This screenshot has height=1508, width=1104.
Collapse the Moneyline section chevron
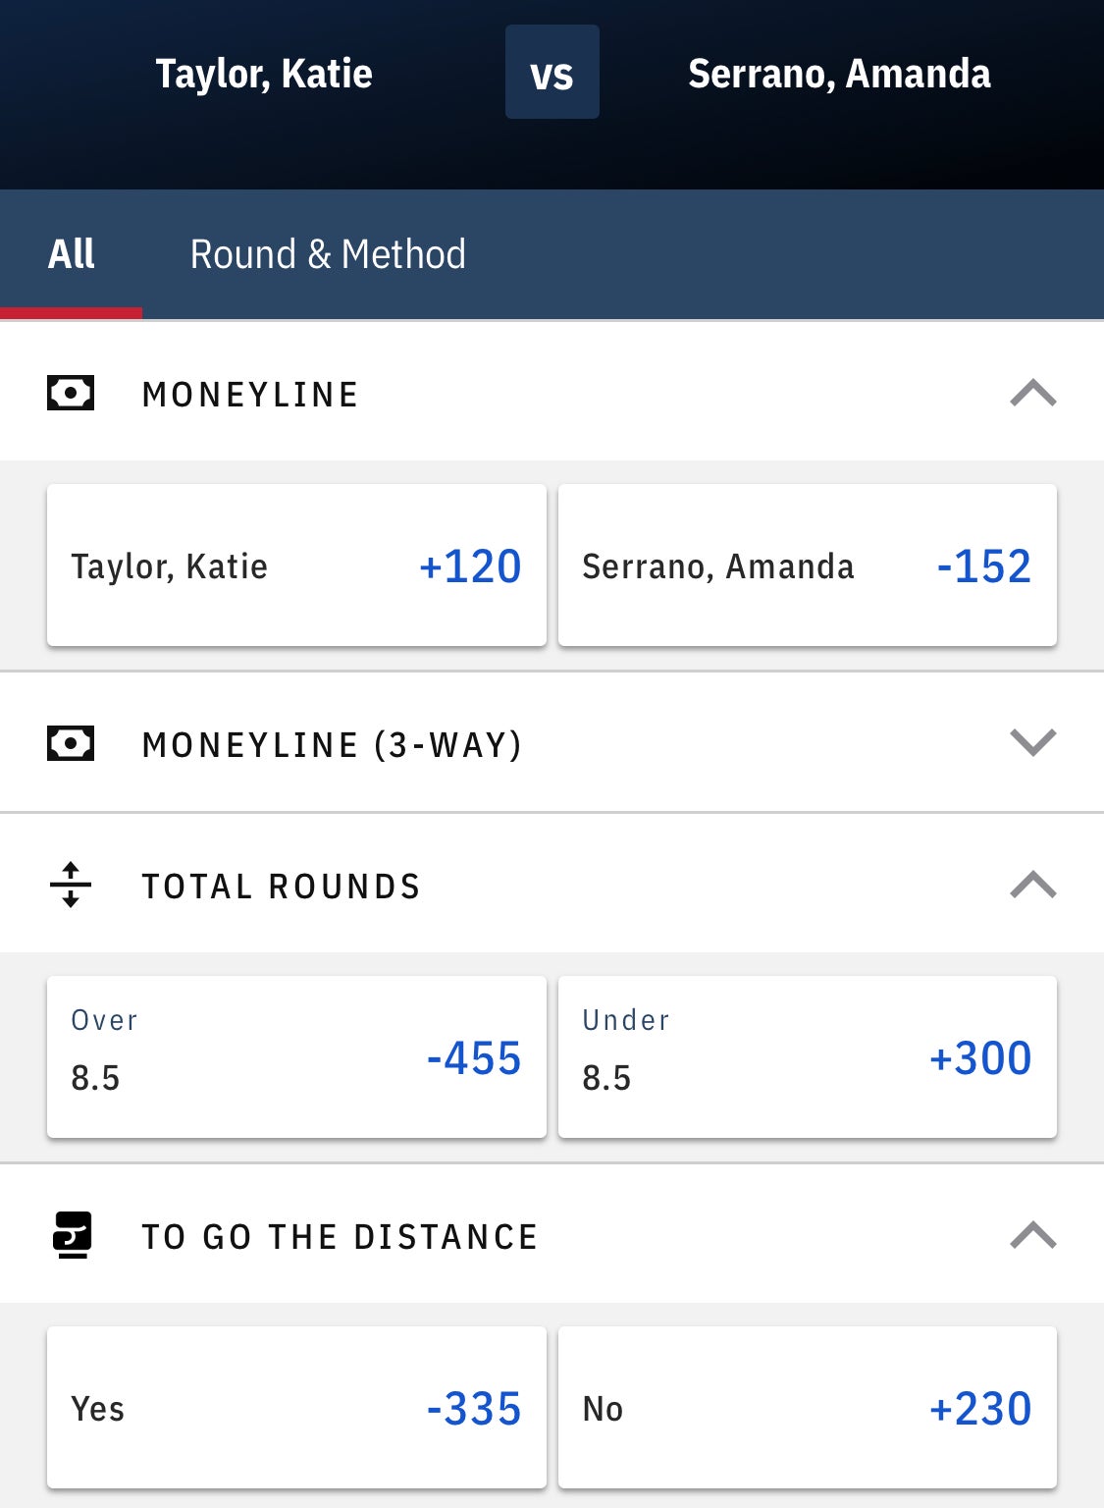point(1032,393)
